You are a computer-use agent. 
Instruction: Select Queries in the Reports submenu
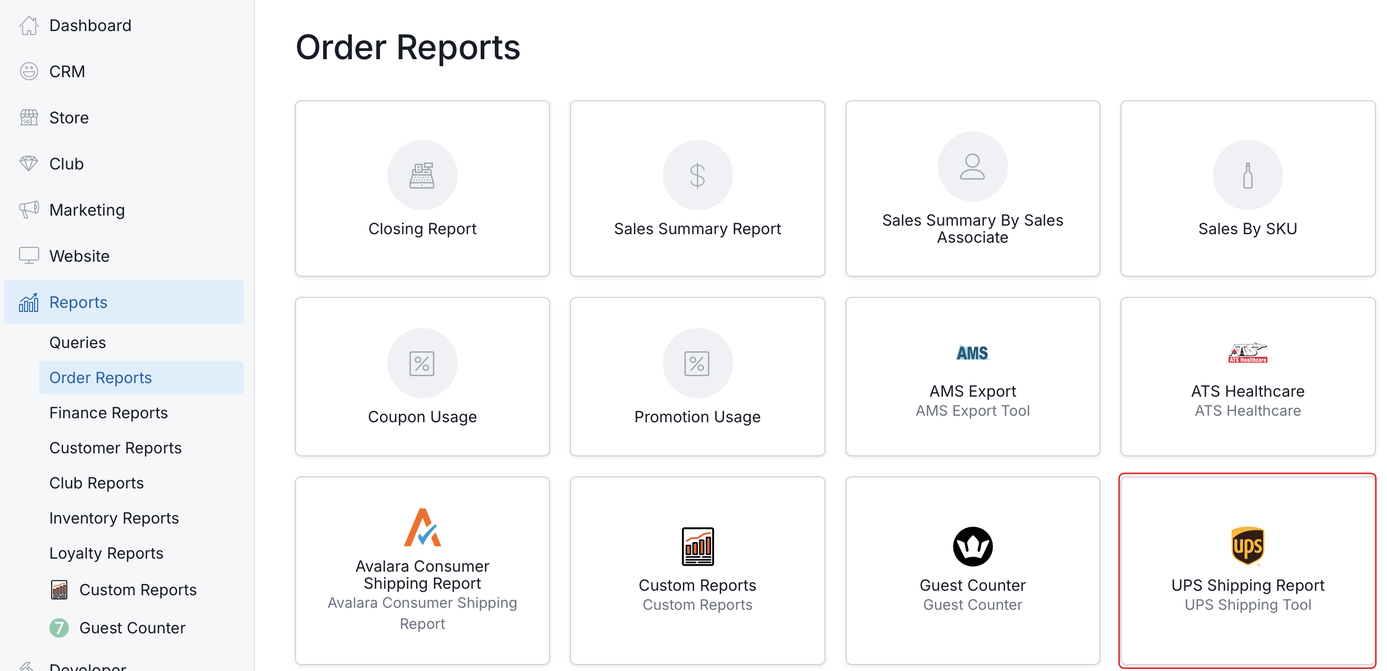pos(78,342)
